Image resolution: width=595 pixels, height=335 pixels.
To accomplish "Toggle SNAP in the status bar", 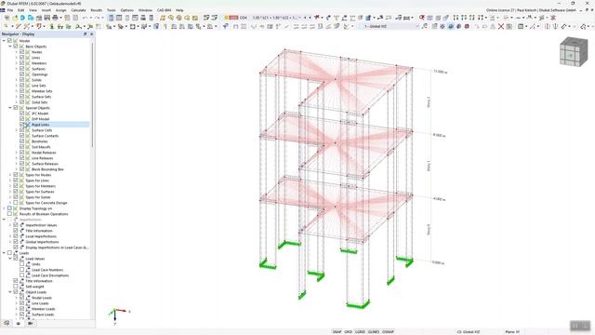I will 337,332.
